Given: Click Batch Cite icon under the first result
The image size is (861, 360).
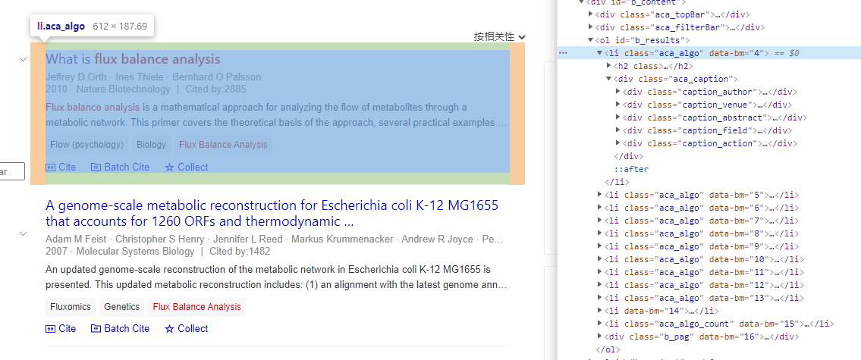Looking at the screenshot, I should pos(96,167).
